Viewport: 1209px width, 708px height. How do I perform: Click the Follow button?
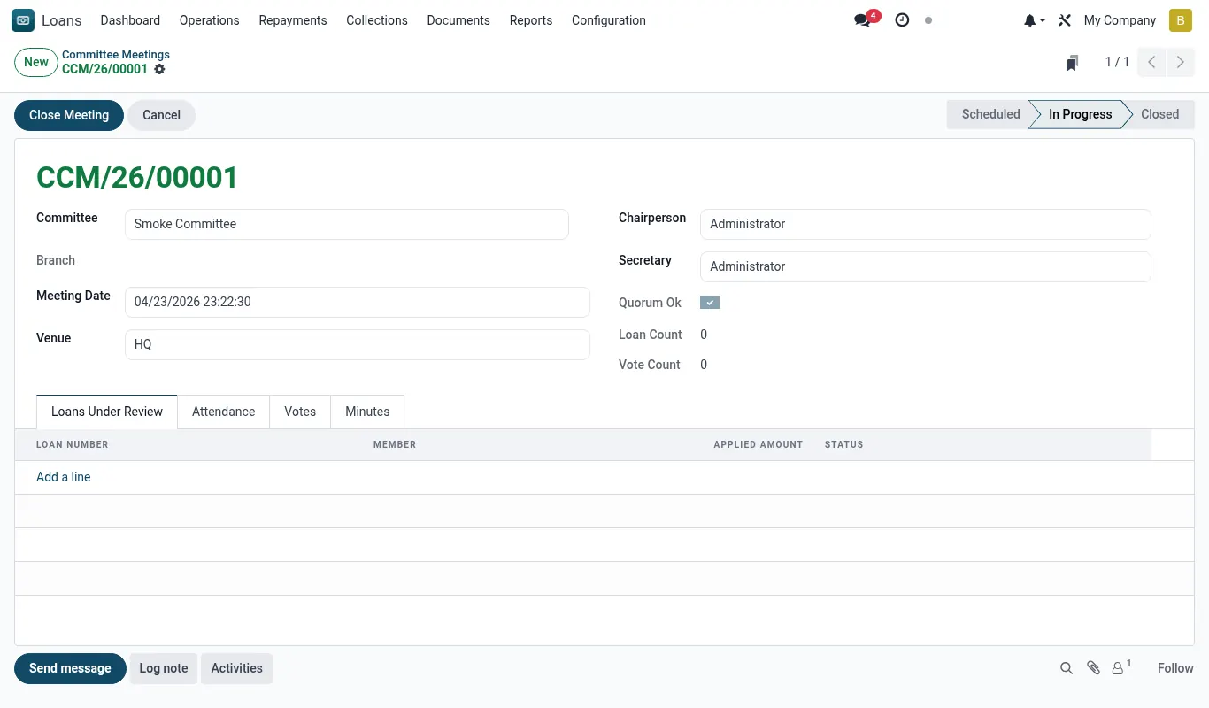click(x=1175, y=668)
